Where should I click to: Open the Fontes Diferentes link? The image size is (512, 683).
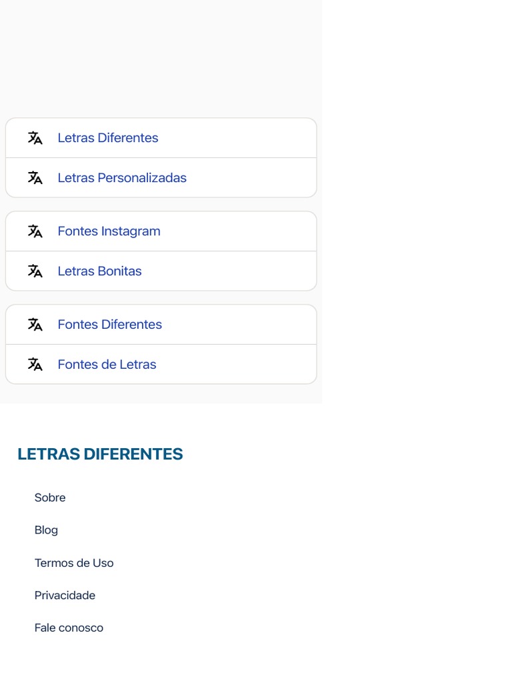pyautogui.click(x=110, y=325)
